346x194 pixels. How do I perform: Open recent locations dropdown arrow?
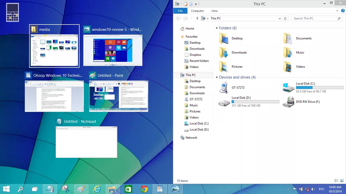coord(191,18)
